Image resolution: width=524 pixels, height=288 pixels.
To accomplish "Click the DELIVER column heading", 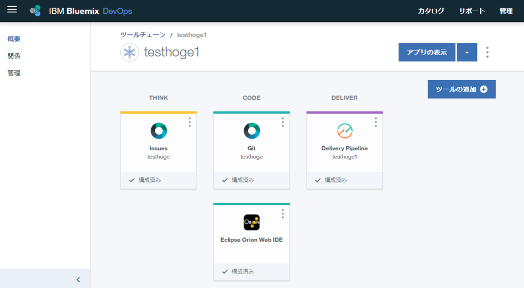I will [344, 98].
